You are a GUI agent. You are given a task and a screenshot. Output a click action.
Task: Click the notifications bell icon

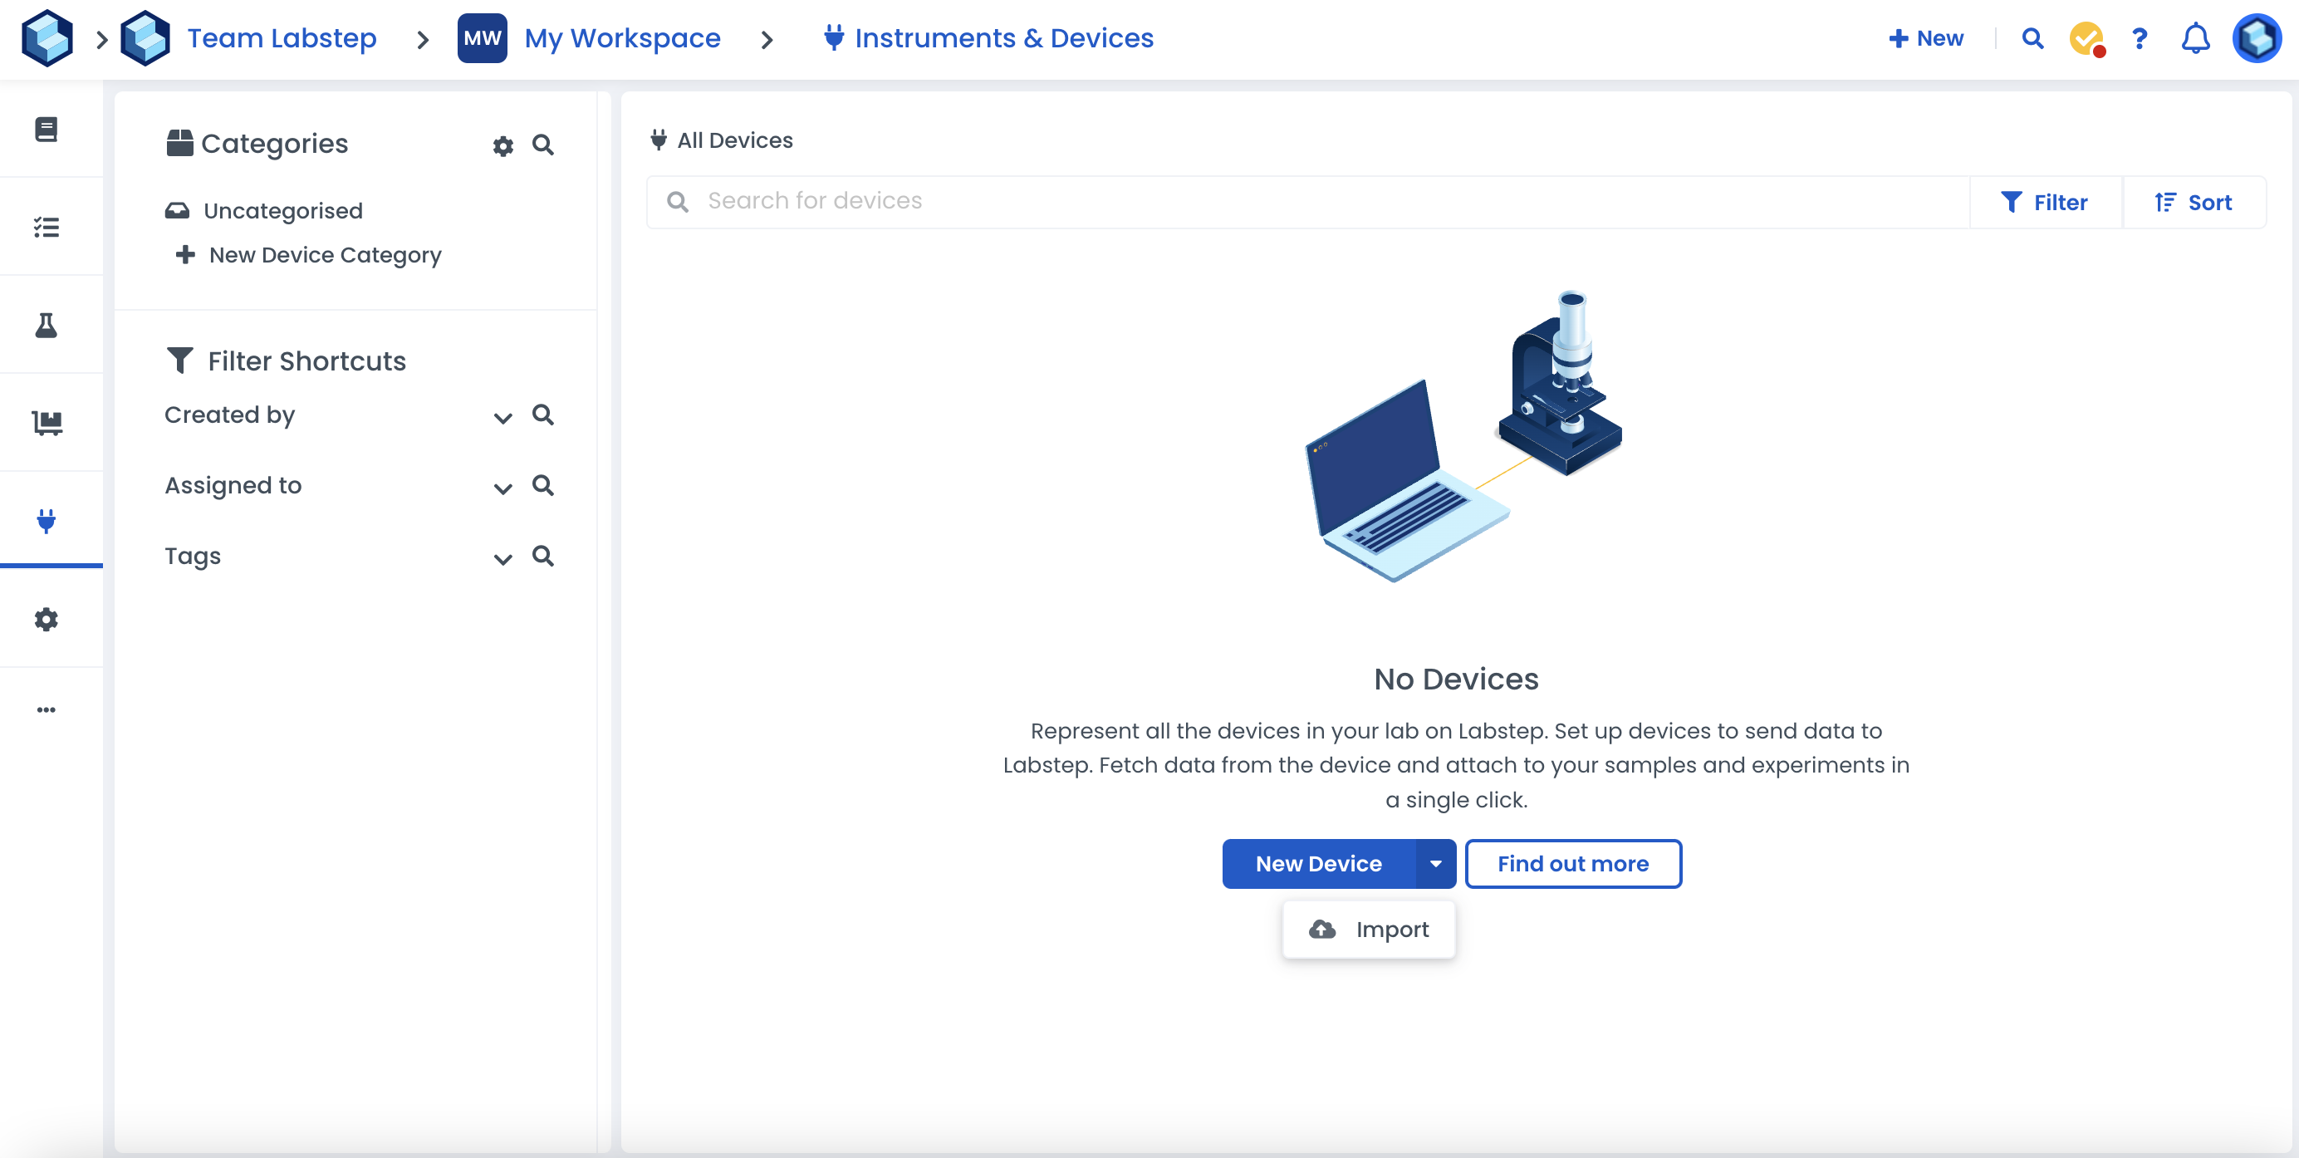(2194, 38)
